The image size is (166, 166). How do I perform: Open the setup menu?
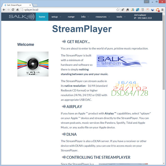point(55,17)
